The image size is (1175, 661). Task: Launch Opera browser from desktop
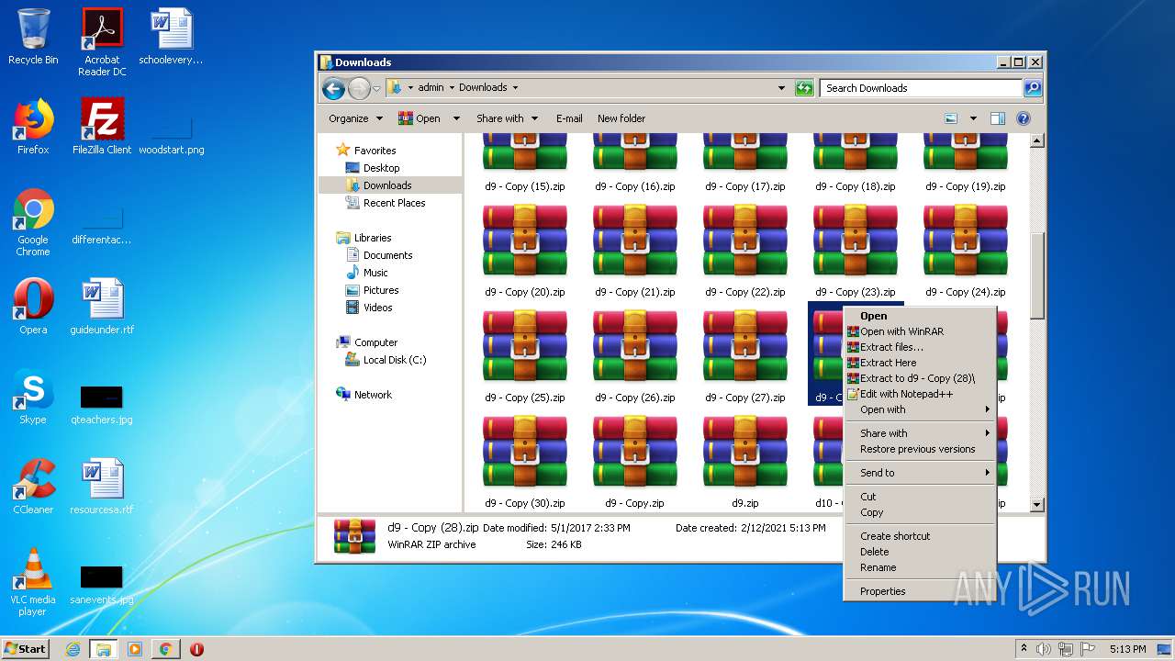tap(33, 307)
